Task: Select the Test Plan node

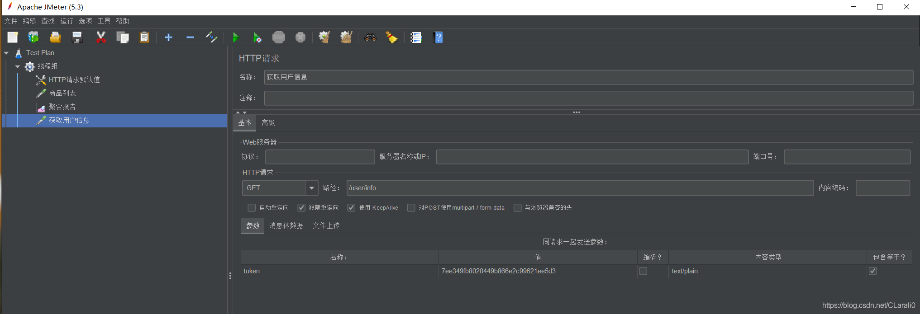Action: click(x=40, y=53)
